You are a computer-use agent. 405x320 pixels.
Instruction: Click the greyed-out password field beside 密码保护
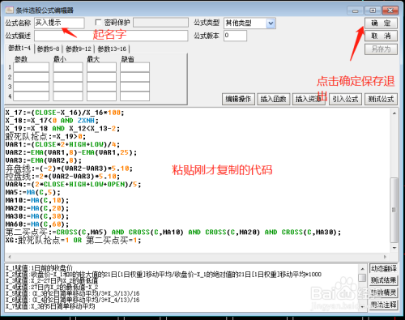coord(160,23)
